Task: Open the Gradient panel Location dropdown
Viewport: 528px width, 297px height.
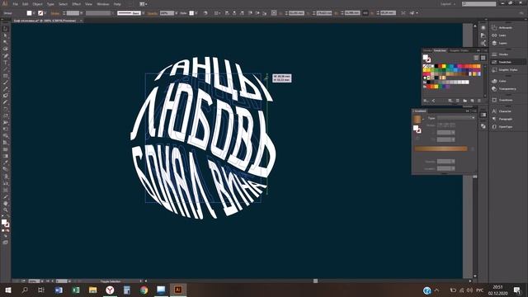Action: click(x=453, y=168)
